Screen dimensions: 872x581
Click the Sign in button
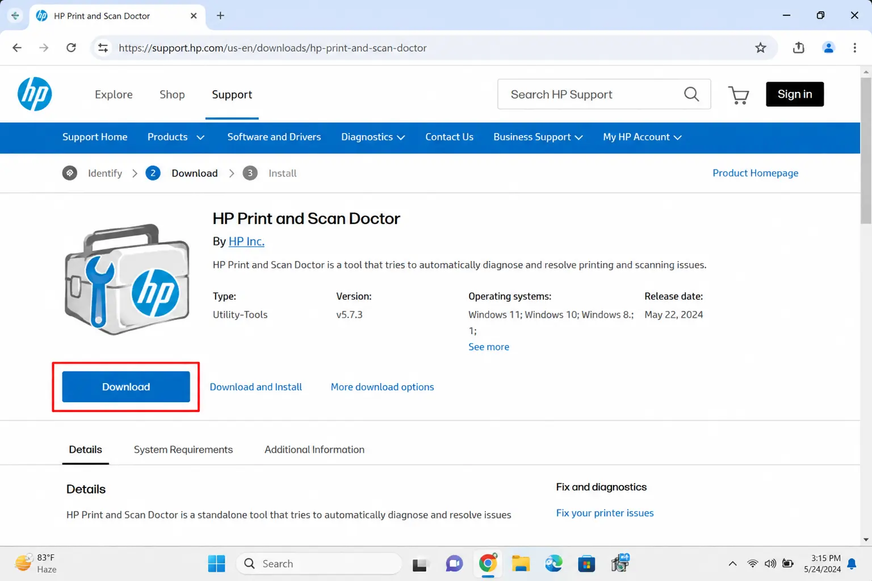[795, 94]
